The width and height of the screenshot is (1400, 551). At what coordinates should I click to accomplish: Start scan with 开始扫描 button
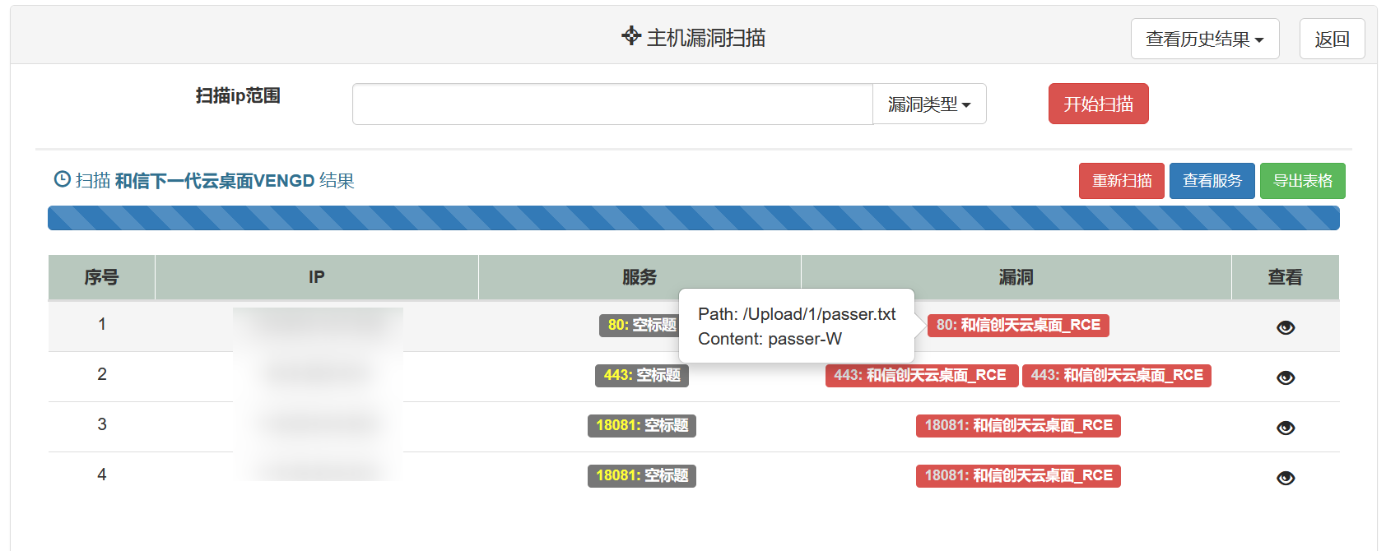tap(1098, 104)
